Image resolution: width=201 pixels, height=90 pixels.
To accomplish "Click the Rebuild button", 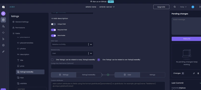I will click(187, 39).
